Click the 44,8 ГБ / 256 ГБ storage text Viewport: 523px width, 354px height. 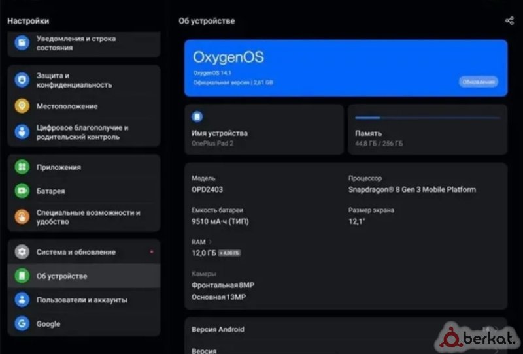pos(379,143)
